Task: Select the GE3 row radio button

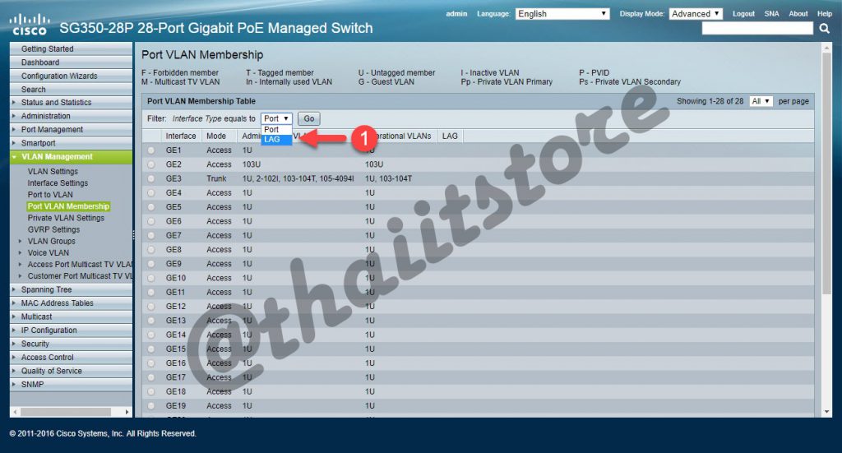Action: tap(151, 178)
